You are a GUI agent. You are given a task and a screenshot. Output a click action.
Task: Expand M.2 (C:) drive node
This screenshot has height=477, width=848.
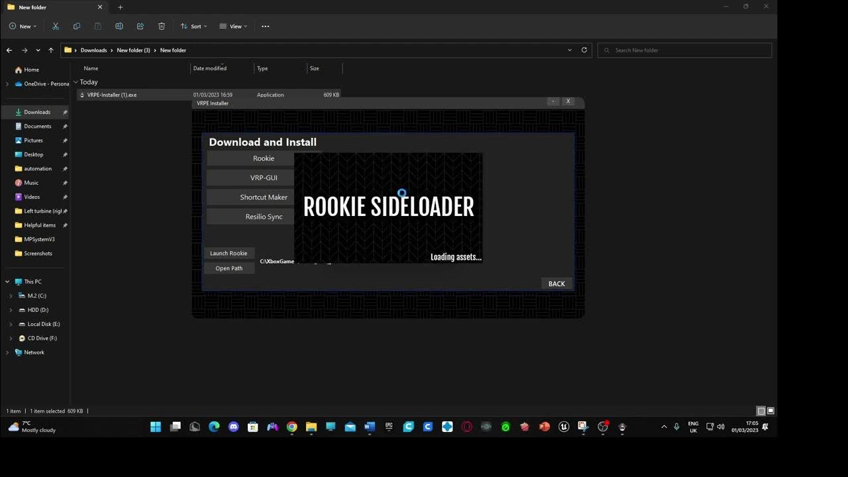[11, 295]
